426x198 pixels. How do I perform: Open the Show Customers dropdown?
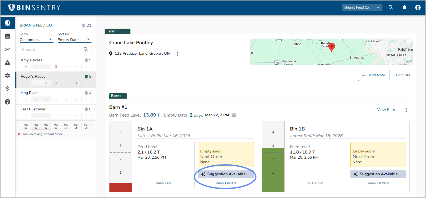pyautogui.click(x=35, y=40)
